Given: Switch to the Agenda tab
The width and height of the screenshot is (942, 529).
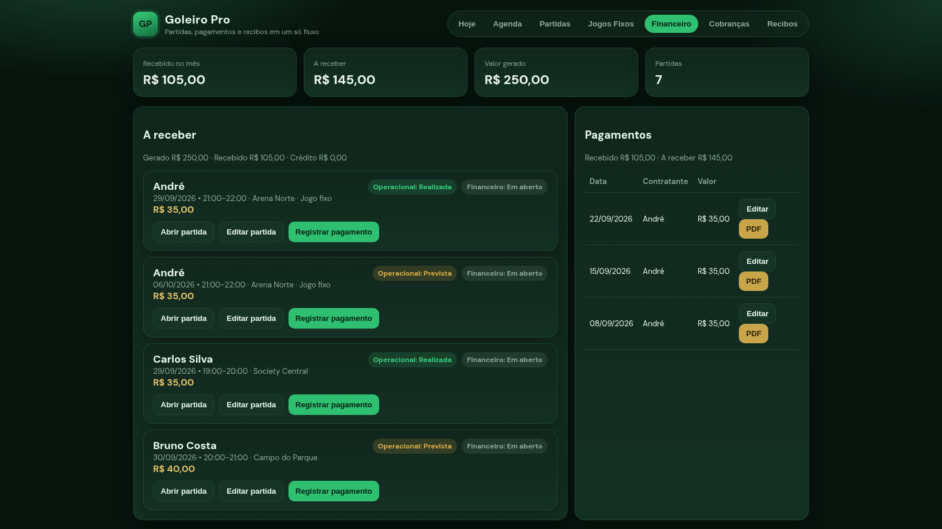Looking at the screenshot, I should 508,24.
